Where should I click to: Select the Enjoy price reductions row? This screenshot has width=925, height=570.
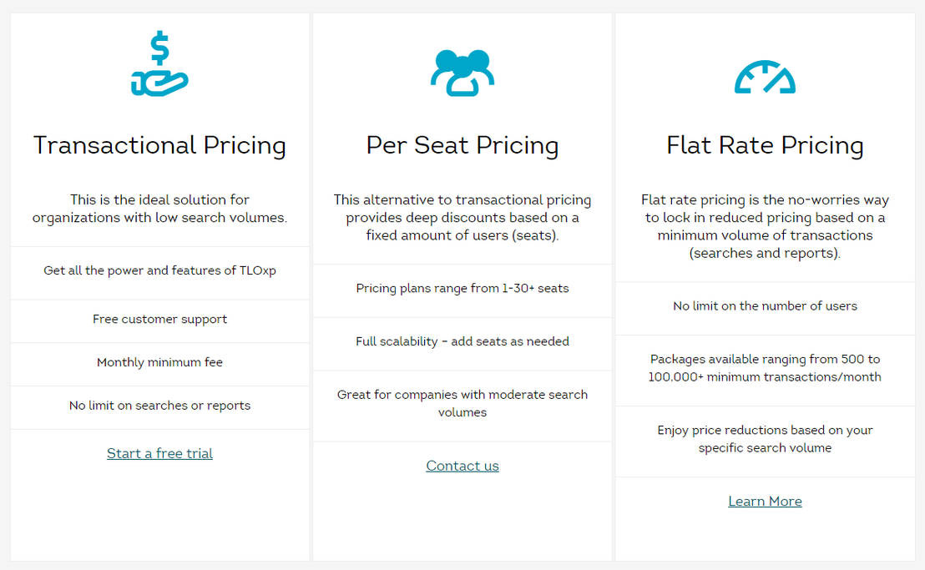tap(765, 439)
